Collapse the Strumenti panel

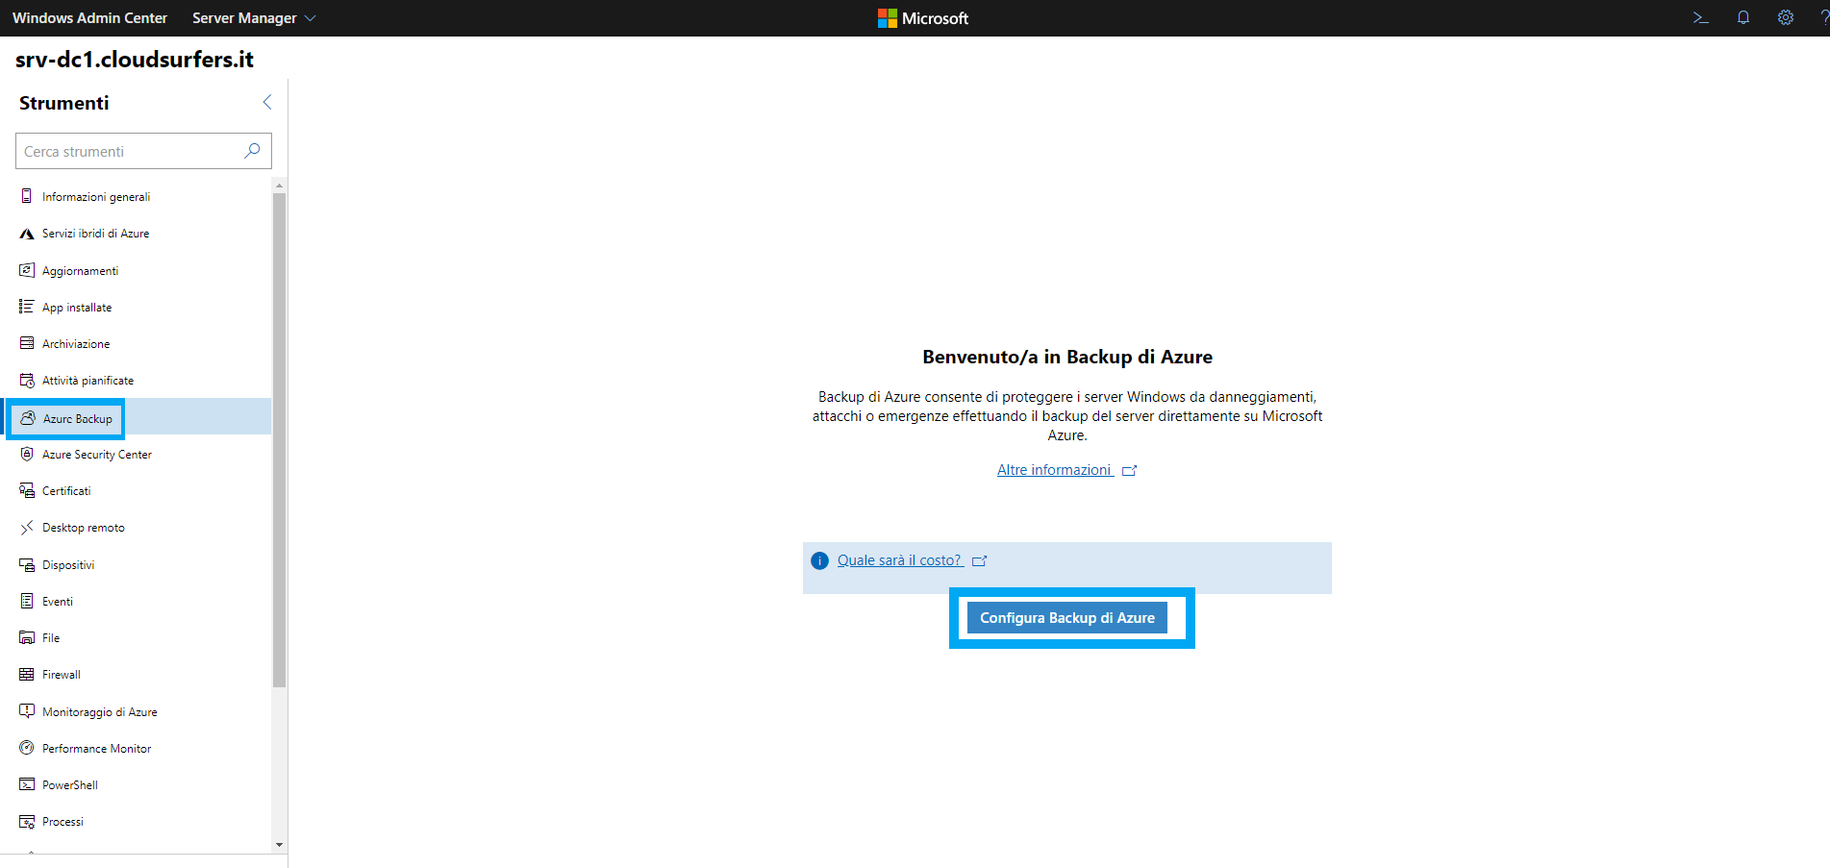pos(267,102)
